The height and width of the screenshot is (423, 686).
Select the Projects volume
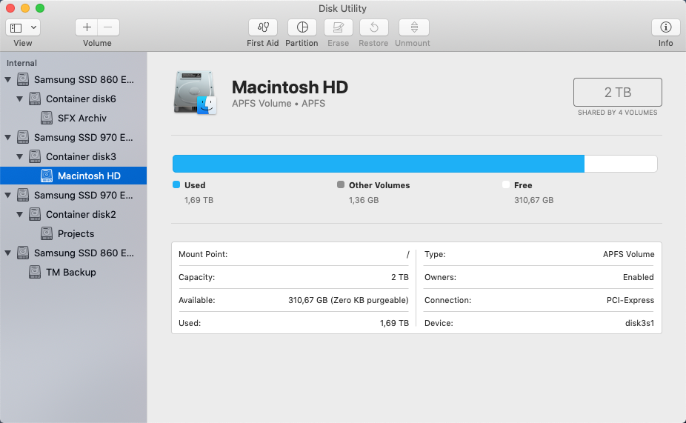tap(73, 233)
